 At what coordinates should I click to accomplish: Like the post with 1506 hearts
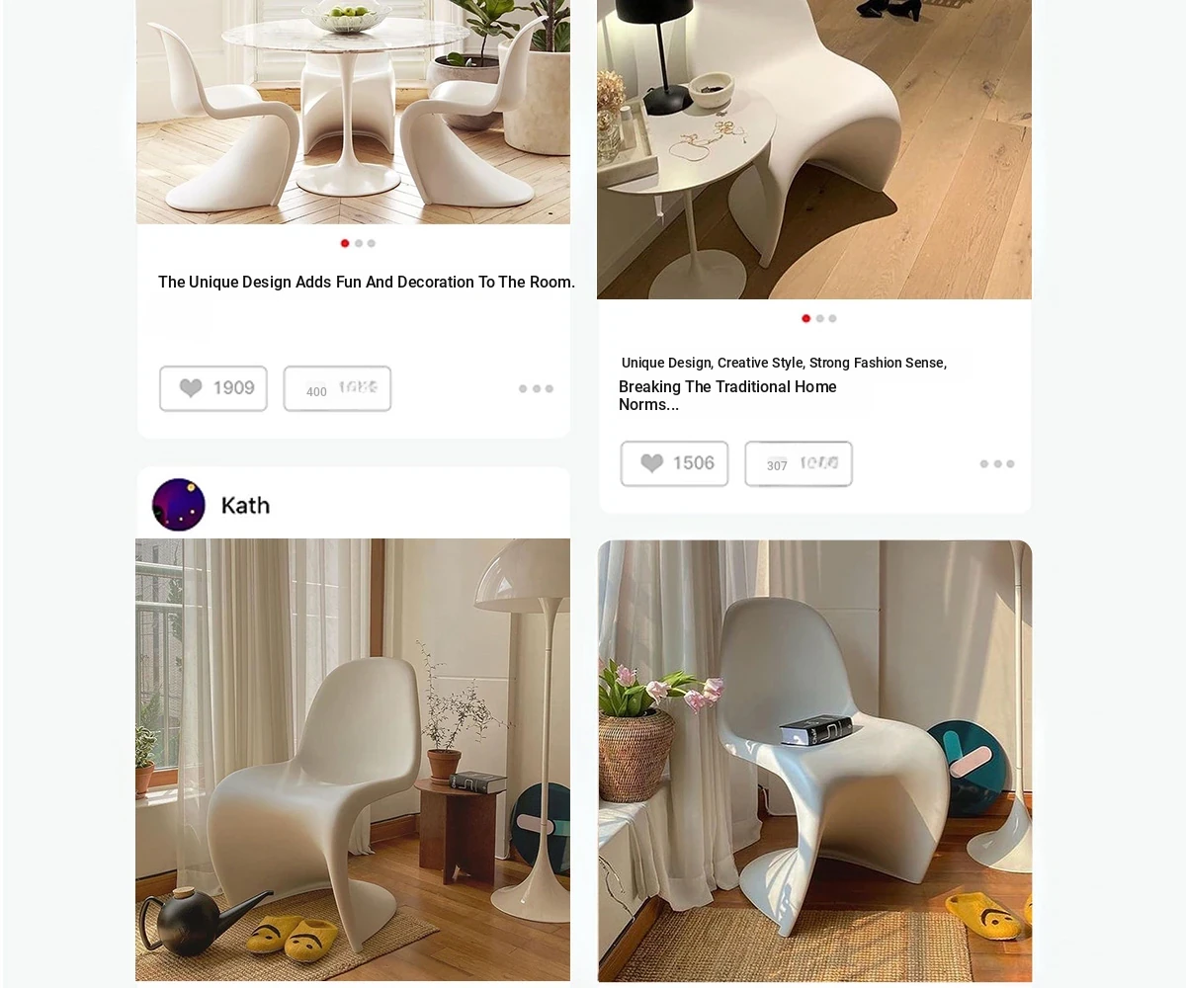[x=674, y=463]
